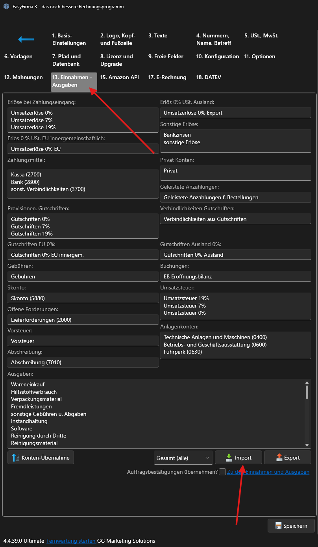Switch to 17. E-Rechnung tab
Image resolution: width=318 pixels, height=547 pixels.
tap(167, 78)
